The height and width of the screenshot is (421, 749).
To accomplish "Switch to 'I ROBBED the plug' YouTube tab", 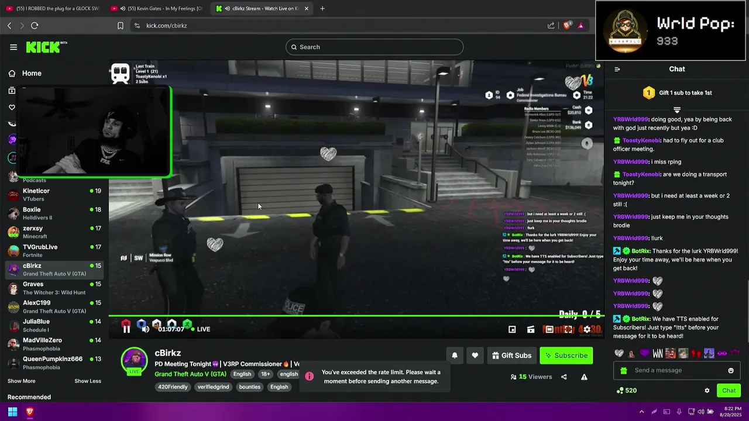I will (53, 8).
